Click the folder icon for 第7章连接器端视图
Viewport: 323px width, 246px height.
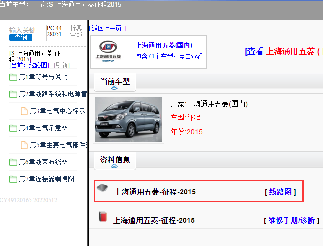(13, 179)
